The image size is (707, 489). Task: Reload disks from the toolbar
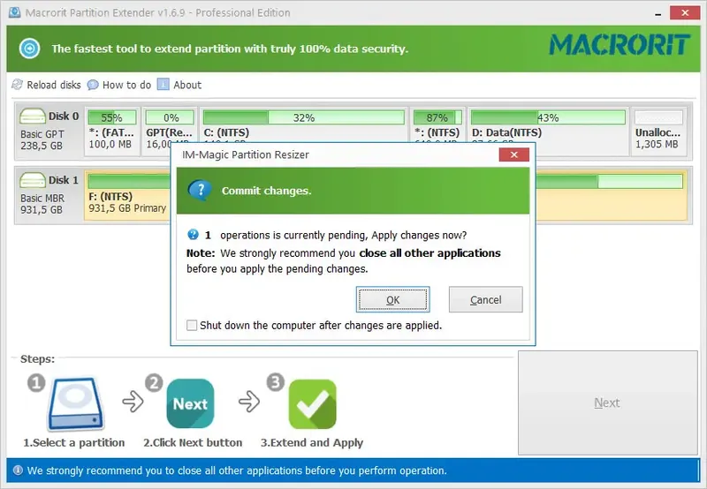pyautogui.click(x=46, y=85)
